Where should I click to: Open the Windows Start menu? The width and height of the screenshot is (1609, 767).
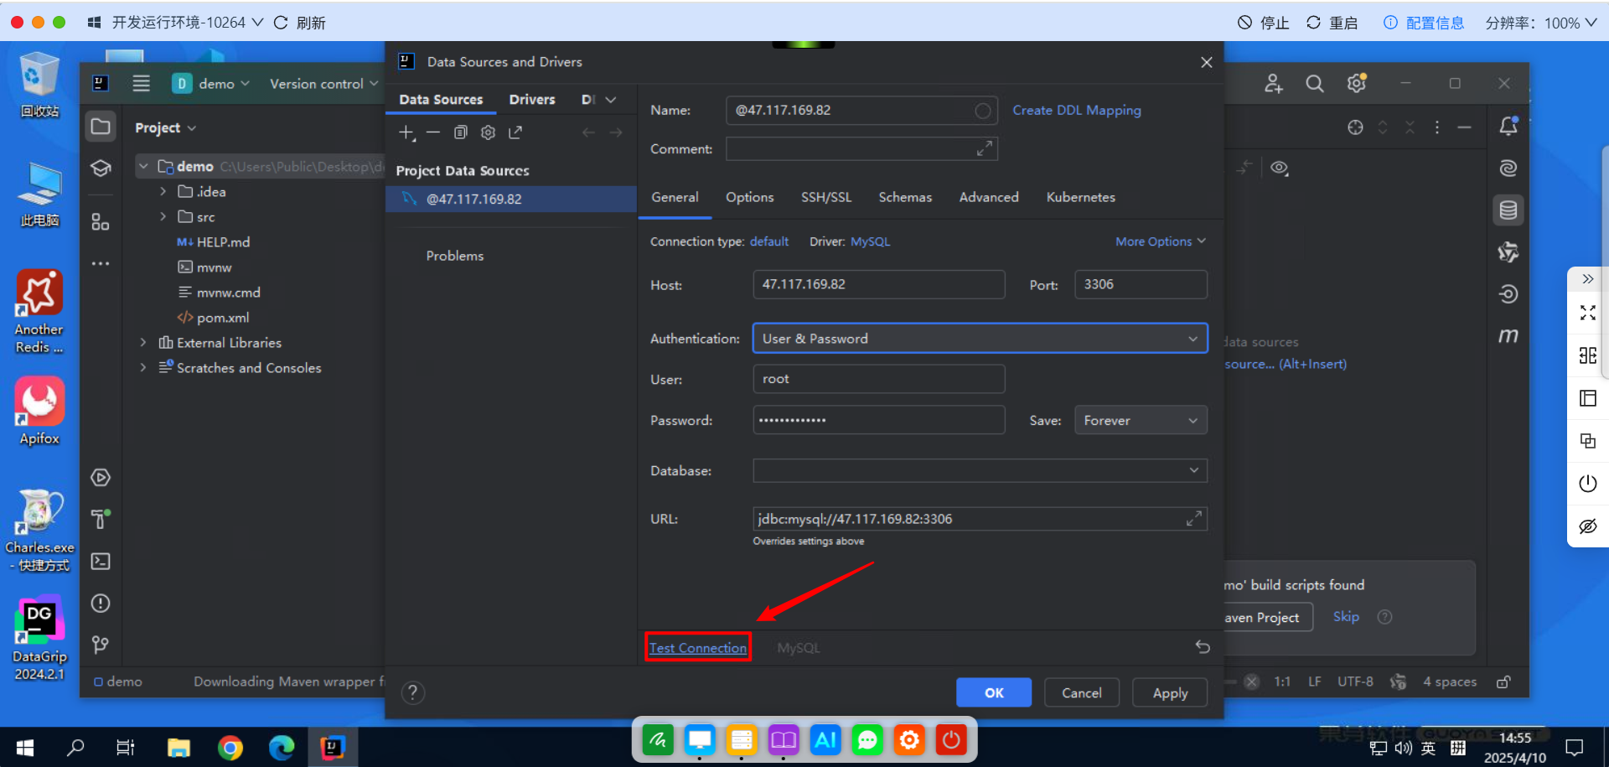click(25, 747)
